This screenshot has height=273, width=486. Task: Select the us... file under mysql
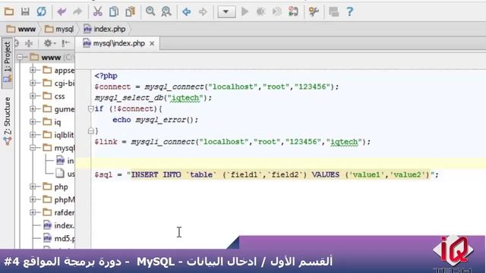point(65,174)
